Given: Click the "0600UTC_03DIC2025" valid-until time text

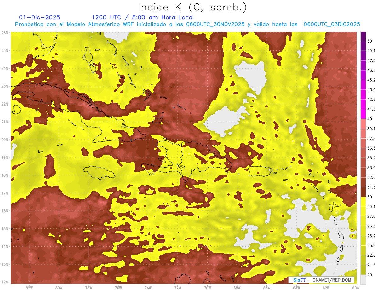Looking at the screenshot, I should point(332,24).
